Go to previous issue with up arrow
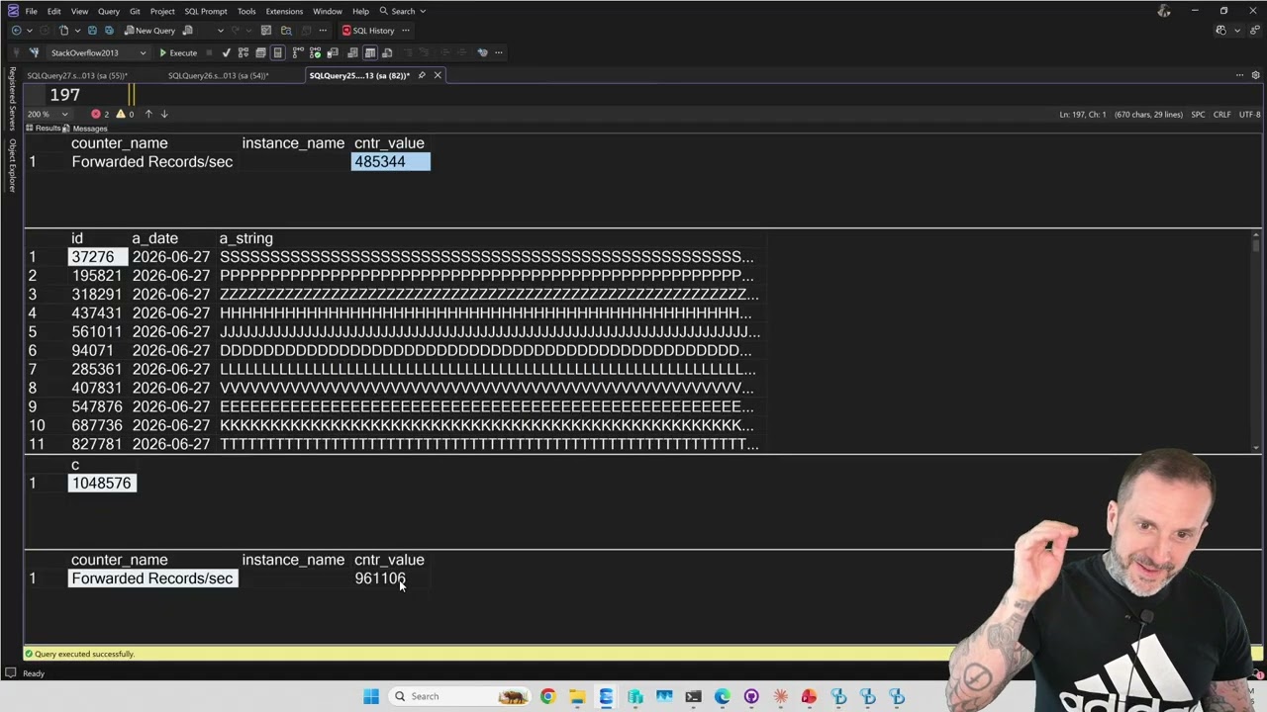Viewport: 1267px width, 712px height. coord(148,114)
